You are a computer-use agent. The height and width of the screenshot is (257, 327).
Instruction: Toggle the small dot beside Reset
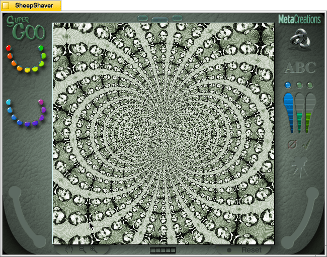point(229,250)
